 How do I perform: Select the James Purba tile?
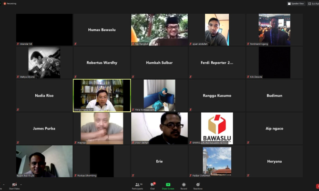point(44,128)
